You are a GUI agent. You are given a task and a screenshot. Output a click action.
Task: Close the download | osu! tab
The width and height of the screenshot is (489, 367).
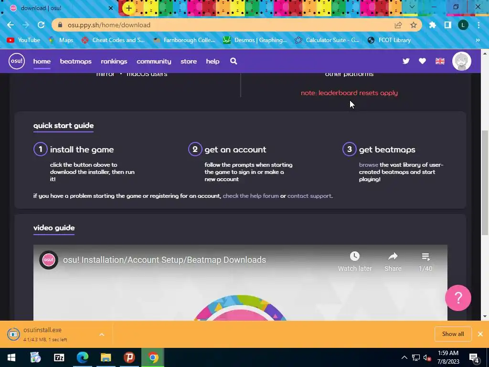click(x=110, y=8)
